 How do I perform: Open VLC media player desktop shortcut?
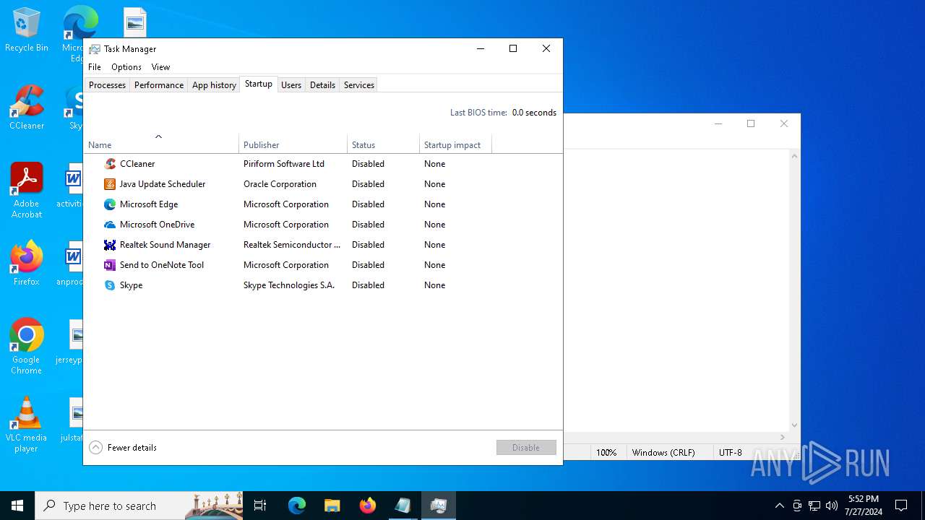coord(27,425)
